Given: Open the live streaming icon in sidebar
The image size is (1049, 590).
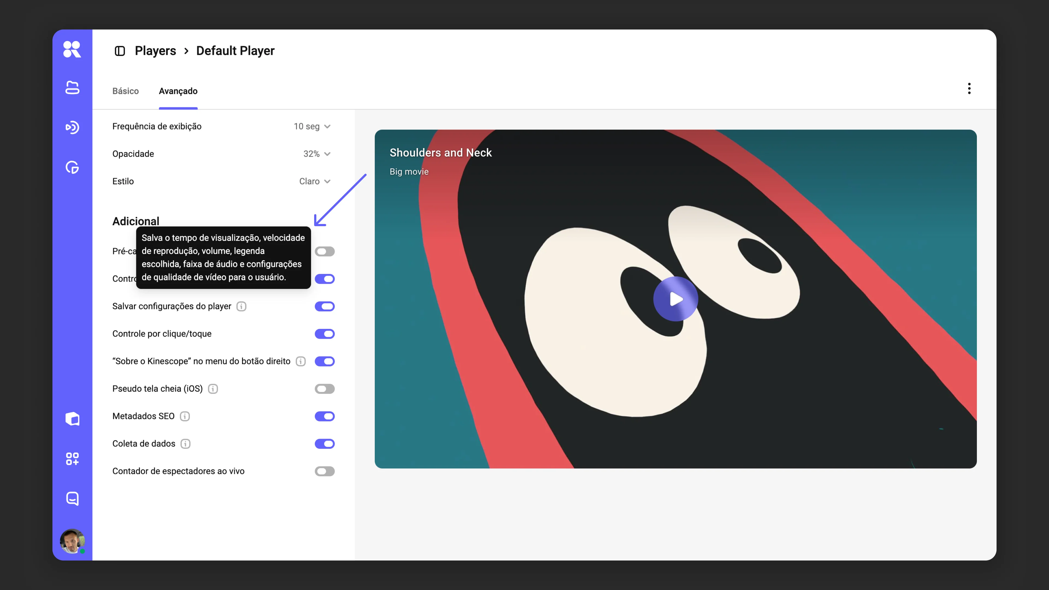Looking at the screenshot, I should [72, 128].
